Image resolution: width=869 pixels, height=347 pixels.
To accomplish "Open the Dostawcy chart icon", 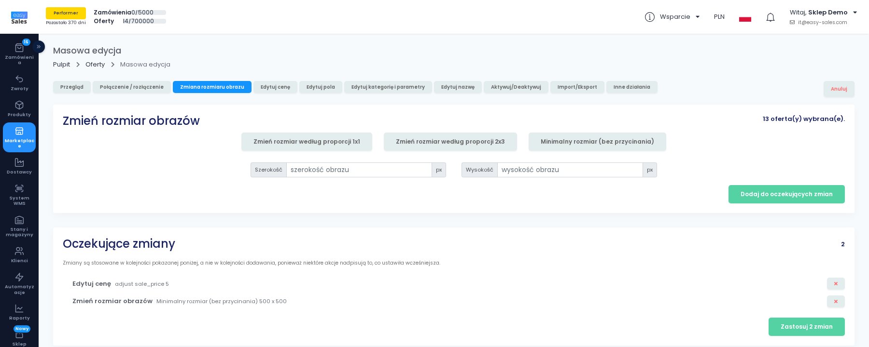I will [x=19, y=162].
